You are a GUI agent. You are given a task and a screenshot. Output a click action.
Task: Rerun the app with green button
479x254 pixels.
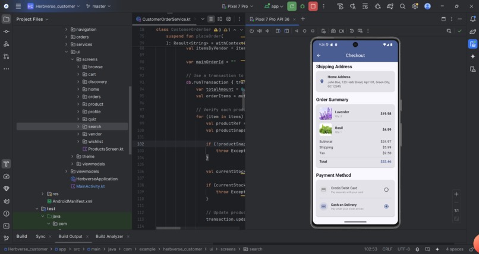[x=292, y=6]
